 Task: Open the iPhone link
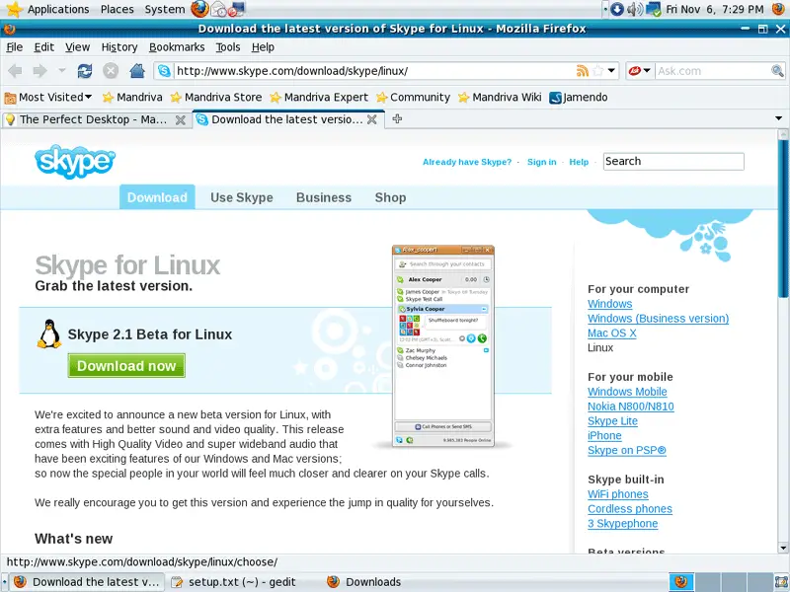point(604,435)
